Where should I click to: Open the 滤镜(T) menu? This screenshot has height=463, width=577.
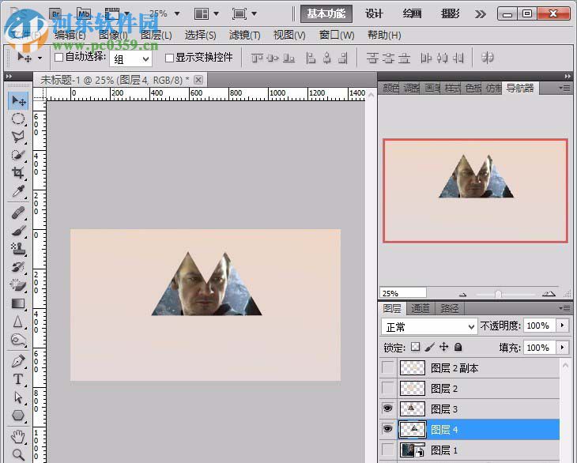pos(244,36)
